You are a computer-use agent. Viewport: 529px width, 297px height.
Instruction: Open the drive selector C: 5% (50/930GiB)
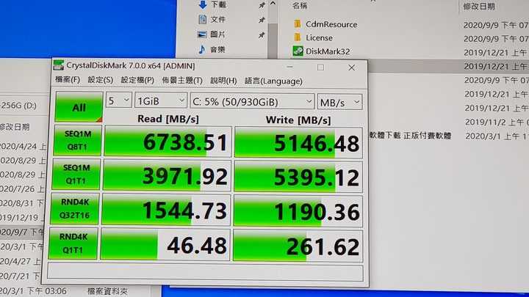pos(252,101)
